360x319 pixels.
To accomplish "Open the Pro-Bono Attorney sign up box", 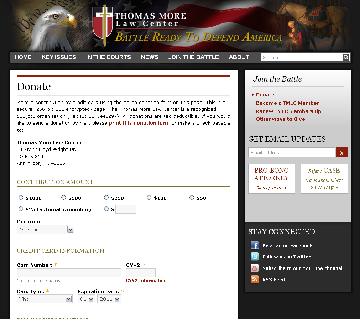I will (x=271, y=179).
